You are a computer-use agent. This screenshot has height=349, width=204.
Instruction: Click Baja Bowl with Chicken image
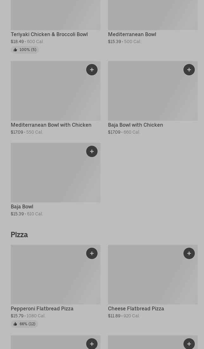[x=146, y=95]
